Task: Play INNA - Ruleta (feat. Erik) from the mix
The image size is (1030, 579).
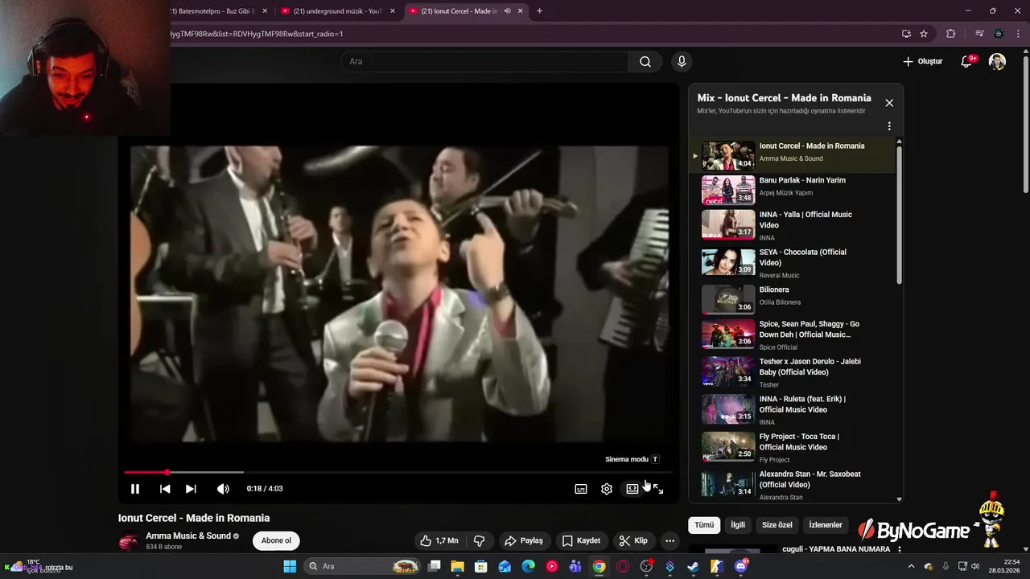Action: (792, 410)
